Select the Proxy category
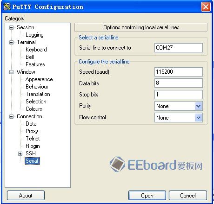This screenshot has height=204, width=214. click(32, 131)
